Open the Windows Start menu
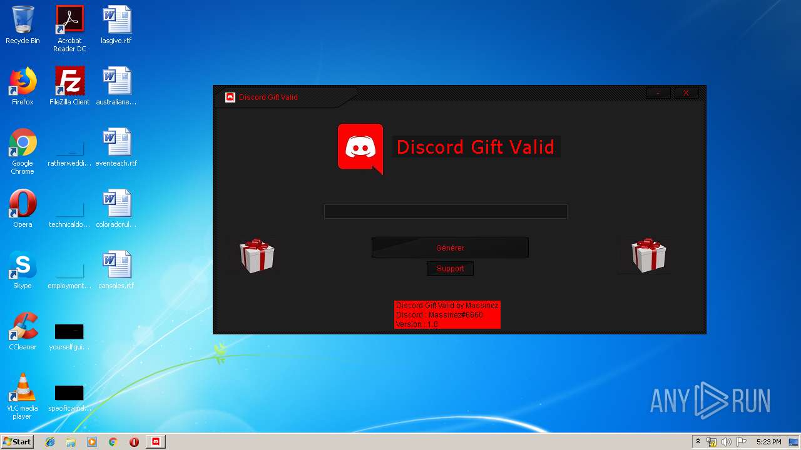The width and height of the screenshot is (801, 450). pos(17,442)
